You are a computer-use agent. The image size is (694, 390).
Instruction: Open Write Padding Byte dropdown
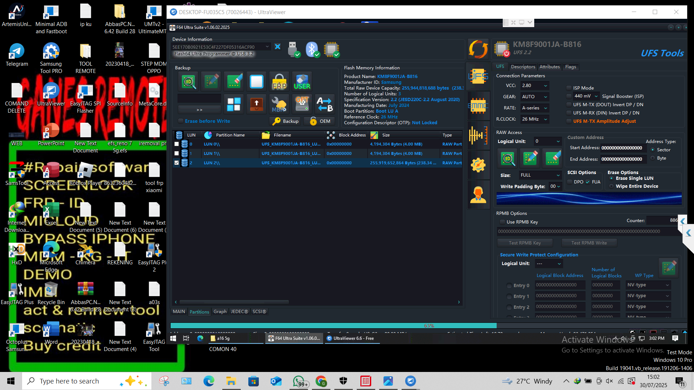556,187
